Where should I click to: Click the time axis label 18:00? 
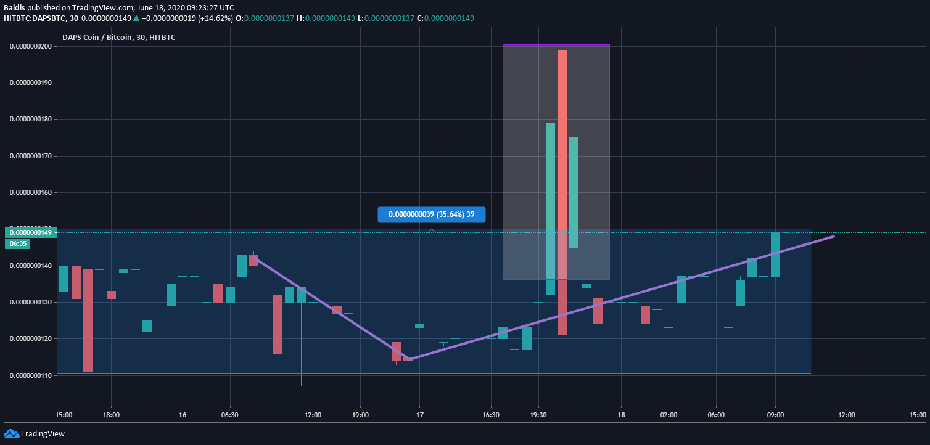point(111,415)
